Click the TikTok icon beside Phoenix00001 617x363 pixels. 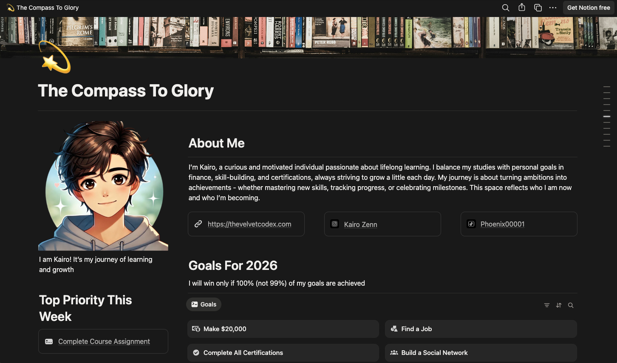(471, 224)
